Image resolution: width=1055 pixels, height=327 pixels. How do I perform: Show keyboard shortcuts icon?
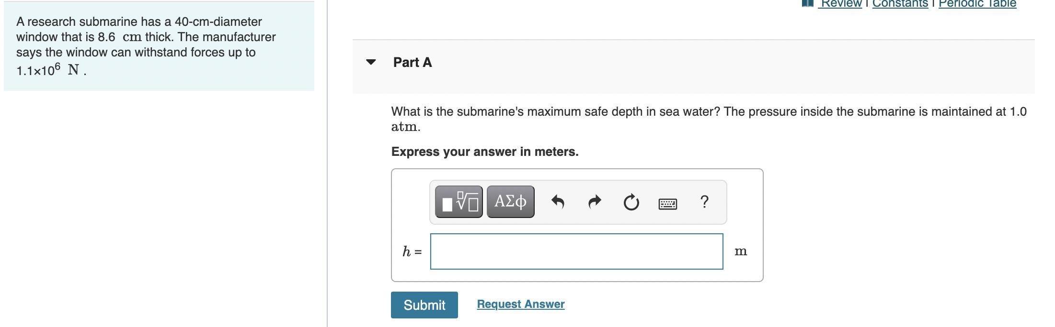[x=667, y=204]
